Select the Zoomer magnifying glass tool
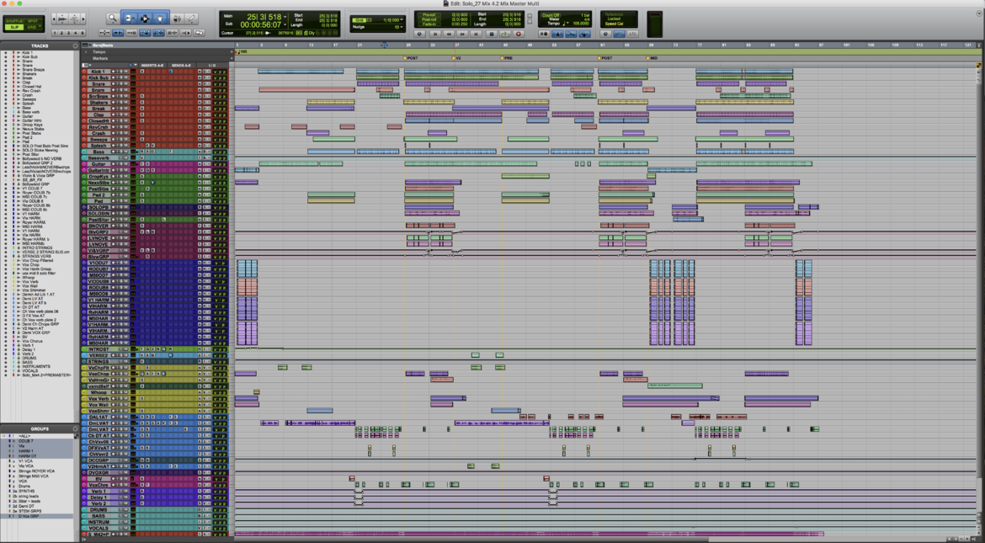Screen dimensions: 985x543 point(113,19)
